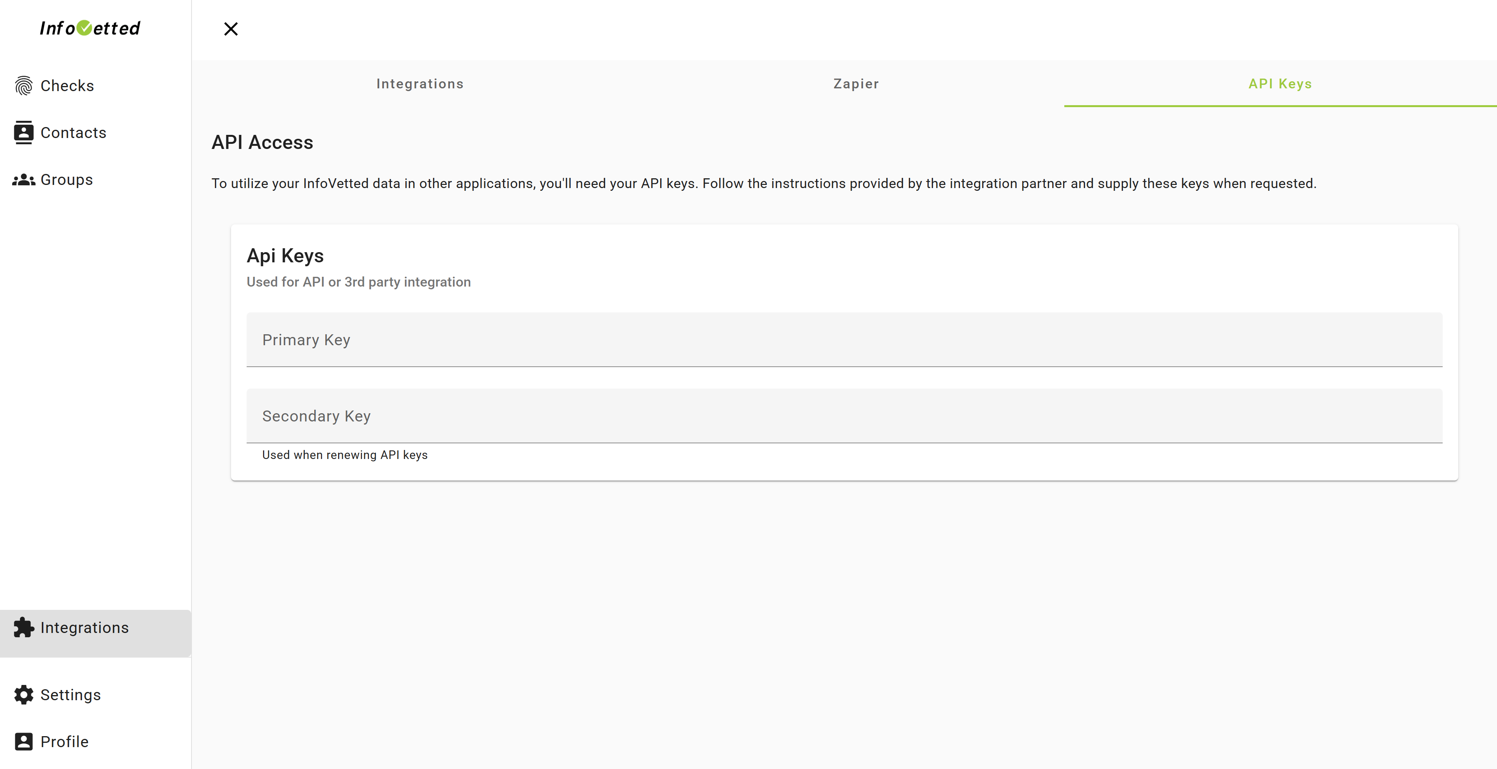The image size is (1497, 769).
Task: Click the Profile person icon
Action: 23,742
